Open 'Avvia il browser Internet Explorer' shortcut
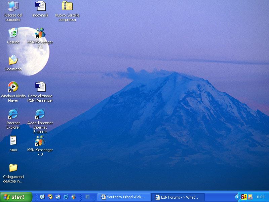The width and height of the screenshot is (269, 202). coord(40,114)
